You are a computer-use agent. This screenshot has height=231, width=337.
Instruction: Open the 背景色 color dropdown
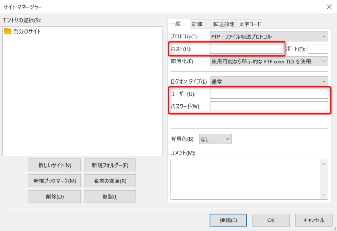click(x=215, y=139)
